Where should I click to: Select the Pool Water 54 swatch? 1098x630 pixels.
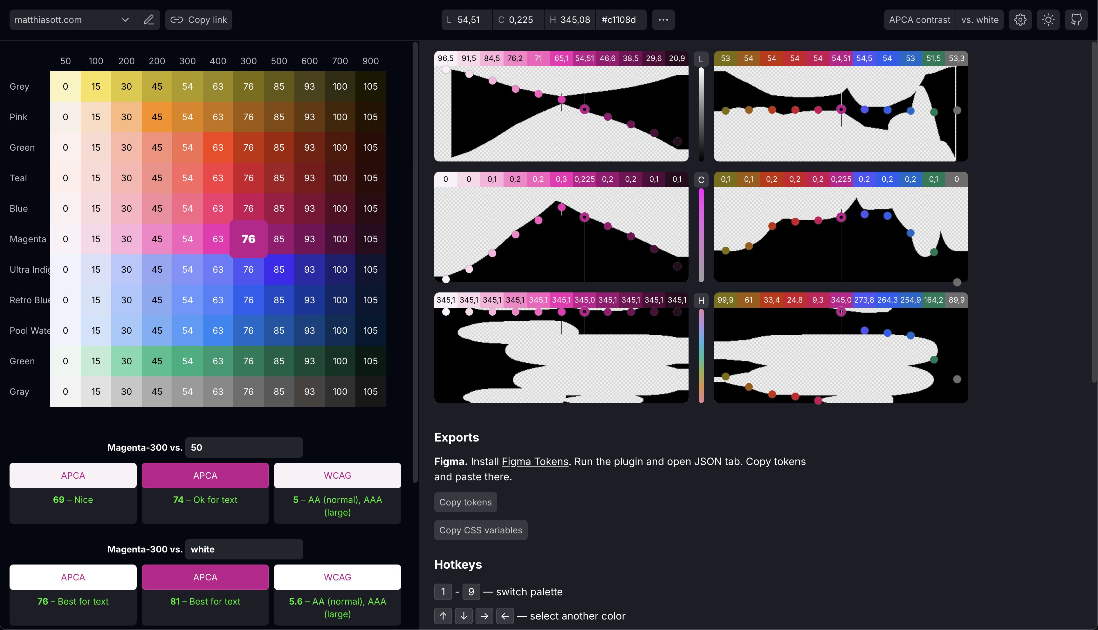tap(187, 331)
